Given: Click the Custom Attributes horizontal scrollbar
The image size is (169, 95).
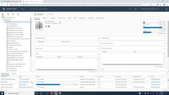Looking at the screenshot, I should pos(132,64).
